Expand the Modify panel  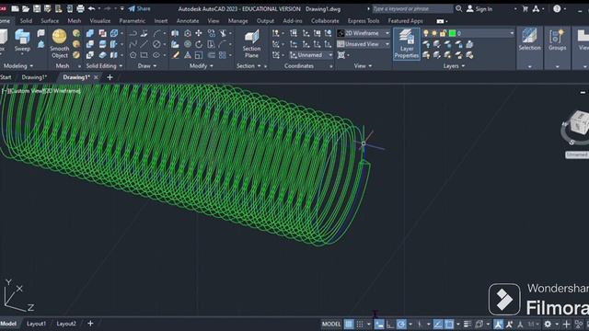[202, 66]
